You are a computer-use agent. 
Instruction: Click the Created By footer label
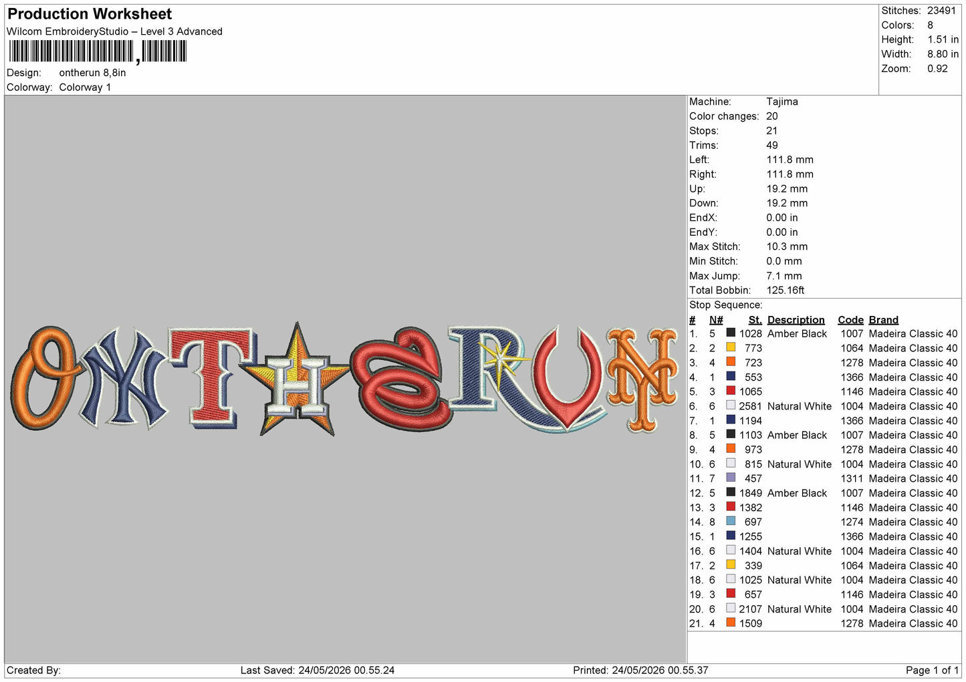pyautogui.click(x=33, y=670)
